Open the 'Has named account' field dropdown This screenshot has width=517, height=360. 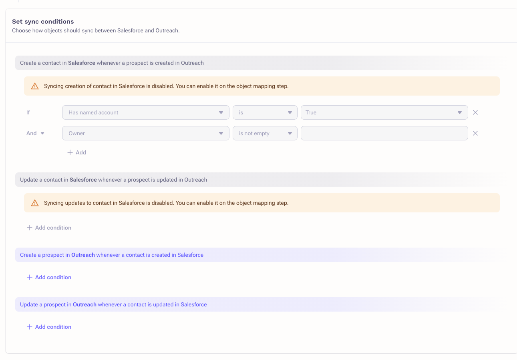pos(145,112)
